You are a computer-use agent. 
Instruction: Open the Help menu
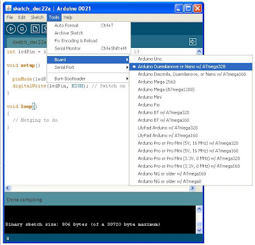(68, 17)
